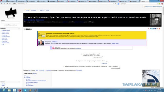Collapse the Категории sidebar section
The width and height of the screenshot is (164, 92).
click(x=19, y=82)
